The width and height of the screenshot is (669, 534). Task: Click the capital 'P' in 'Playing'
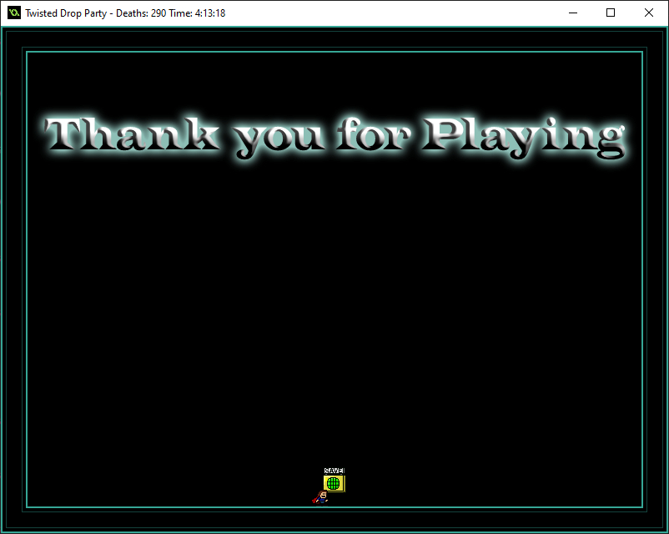tap(443, 134)
